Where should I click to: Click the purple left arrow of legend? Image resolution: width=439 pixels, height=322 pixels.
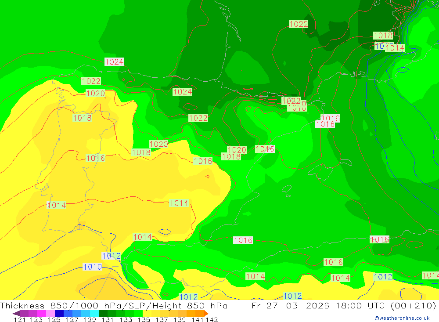[16, 313]
